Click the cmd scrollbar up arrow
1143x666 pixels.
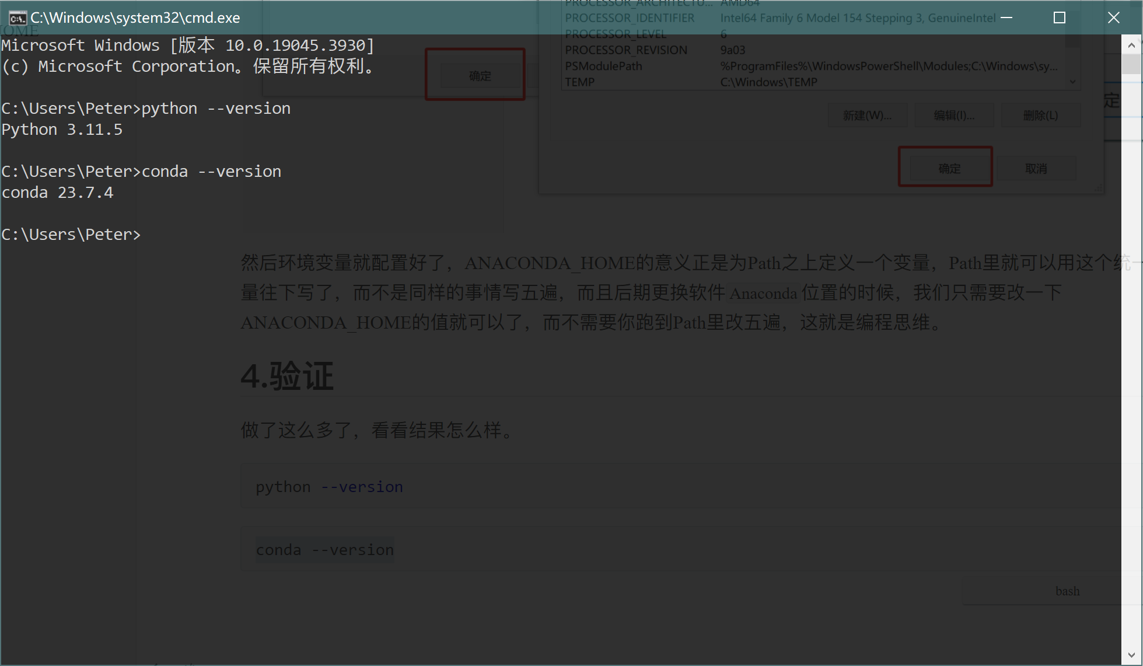point(1131,44)
